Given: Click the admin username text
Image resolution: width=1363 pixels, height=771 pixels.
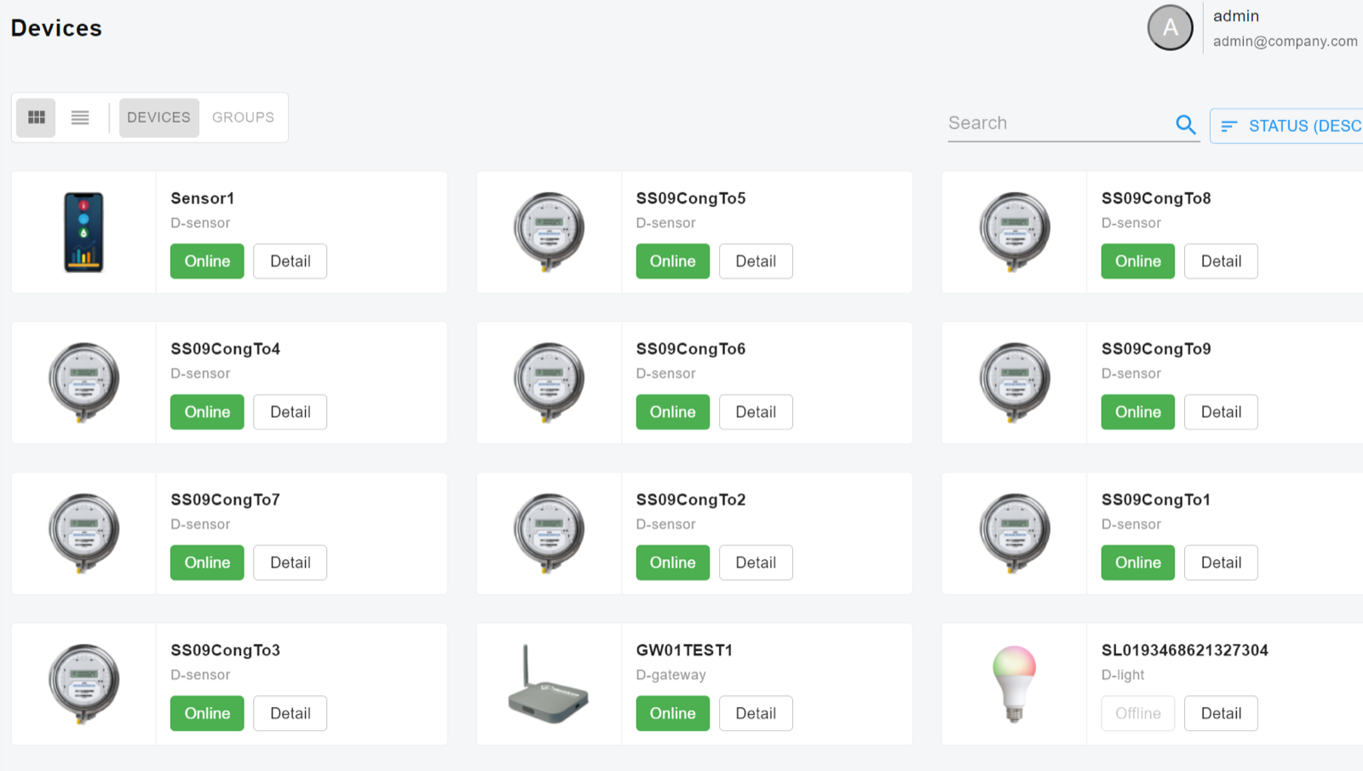Looking at the screenshot, I should coord(1236,16).
